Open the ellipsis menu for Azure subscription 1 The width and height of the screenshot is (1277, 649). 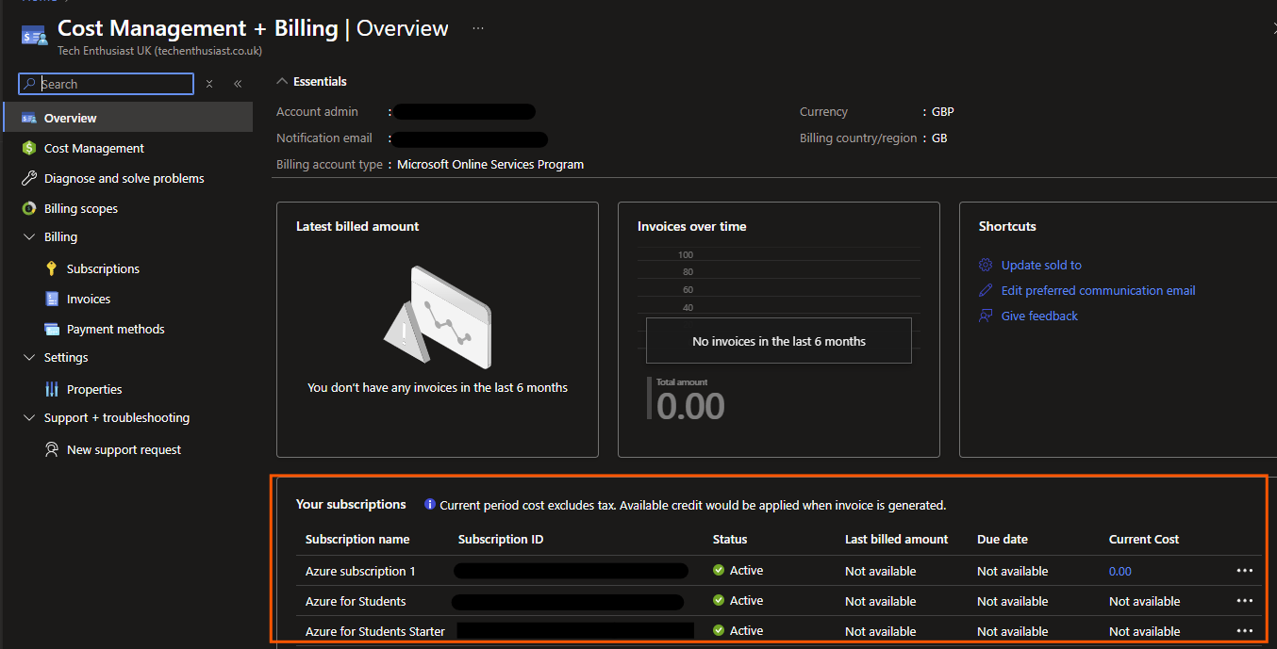click(x=1245, y=571)
